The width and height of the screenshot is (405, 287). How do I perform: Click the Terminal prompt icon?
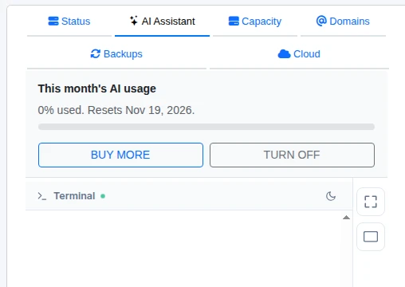pyautogui.click(x=42, y=196)
